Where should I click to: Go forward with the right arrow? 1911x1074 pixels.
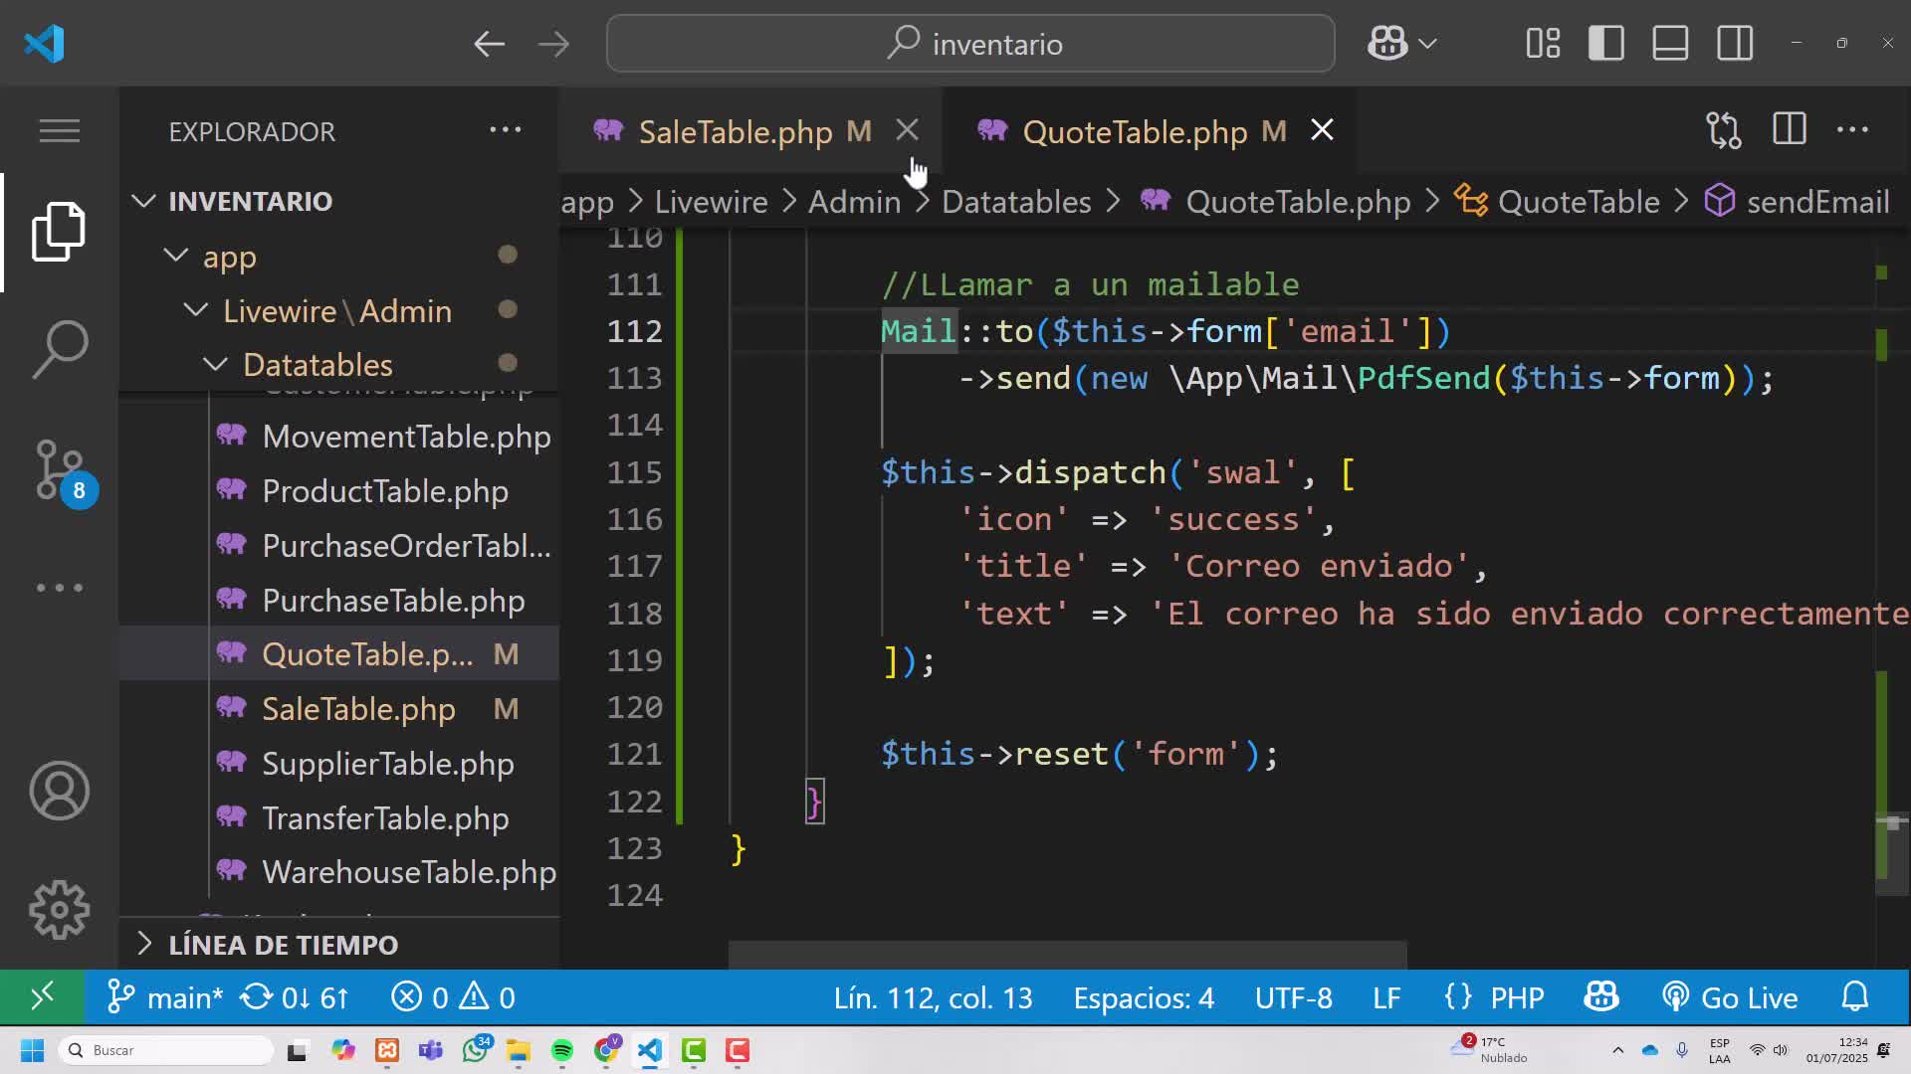553,44
